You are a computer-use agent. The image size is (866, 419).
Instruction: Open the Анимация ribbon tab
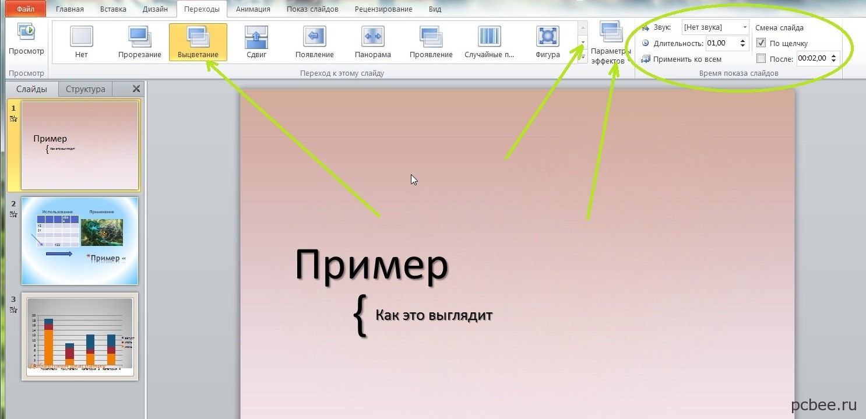click(254, 9)
